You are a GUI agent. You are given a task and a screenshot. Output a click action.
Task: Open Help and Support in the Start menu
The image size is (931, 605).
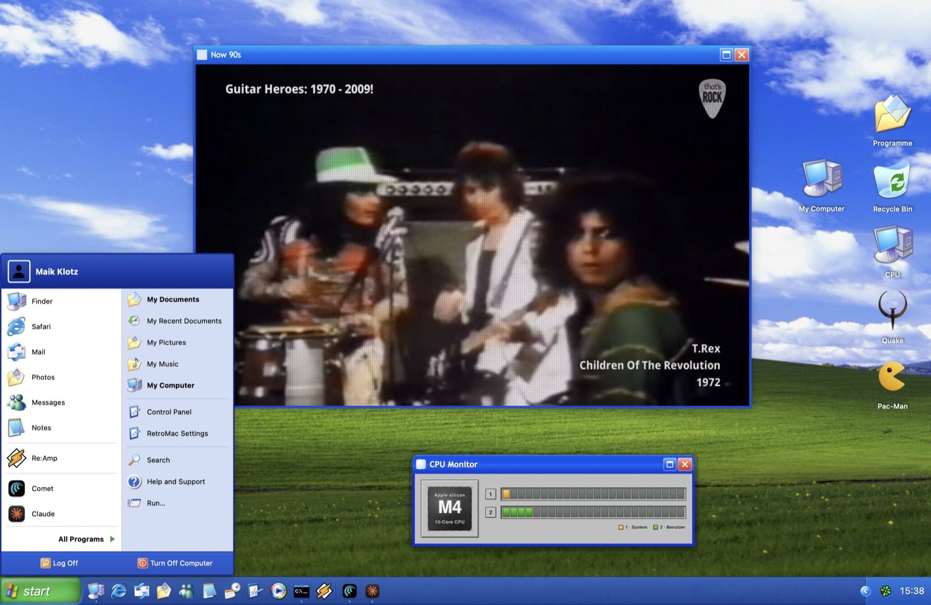[178, 482]
